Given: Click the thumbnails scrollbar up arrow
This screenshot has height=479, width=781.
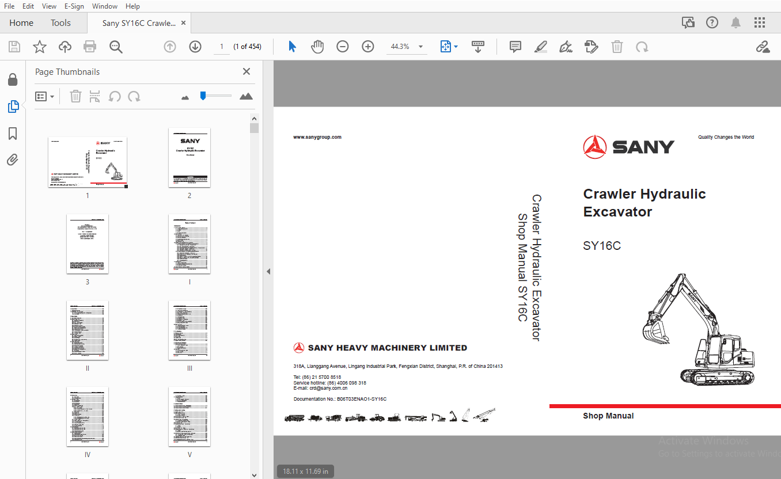Looking at the screenshot, I should coord(255,119).
